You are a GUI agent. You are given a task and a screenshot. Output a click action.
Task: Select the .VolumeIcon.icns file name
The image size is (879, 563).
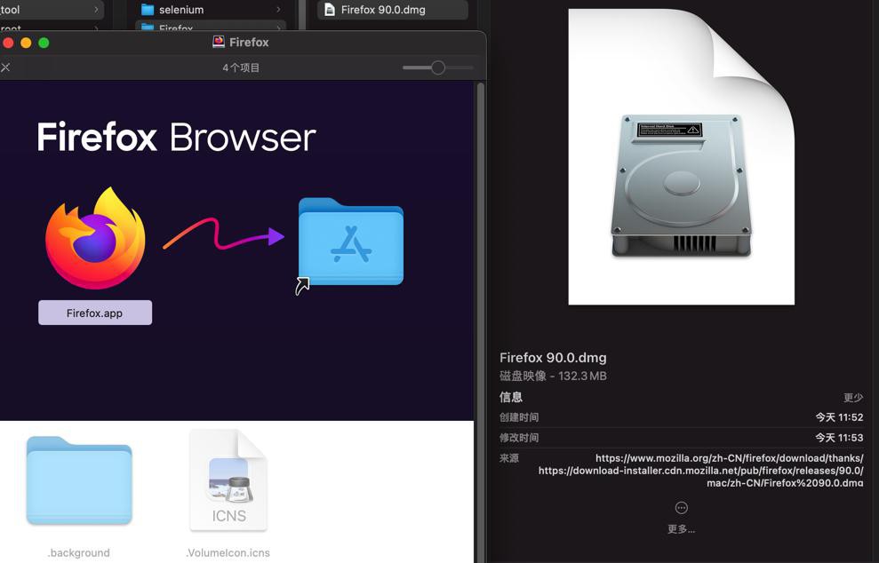(228, 553)
